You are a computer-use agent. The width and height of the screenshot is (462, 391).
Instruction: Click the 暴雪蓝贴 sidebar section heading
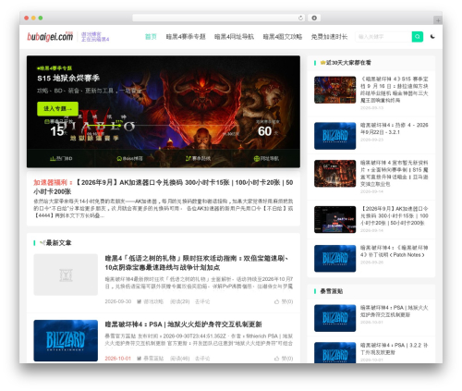point(332,291)
